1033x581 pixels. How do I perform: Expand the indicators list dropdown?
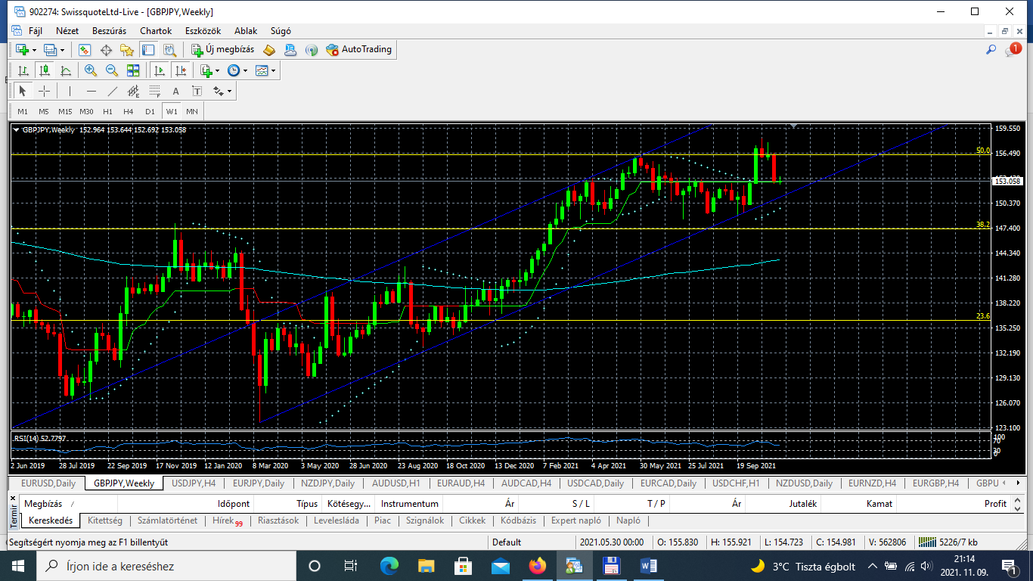pyautogui.click(x=209, y=70)
